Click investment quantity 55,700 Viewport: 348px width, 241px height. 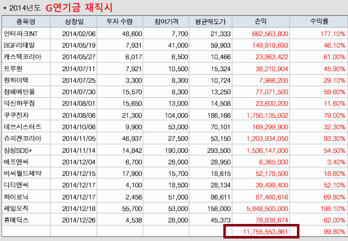coord(132,208)
